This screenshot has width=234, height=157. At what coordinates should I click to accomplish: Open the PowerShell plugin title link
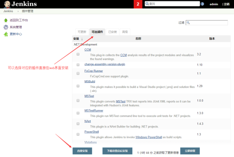[x=92, y=132]
